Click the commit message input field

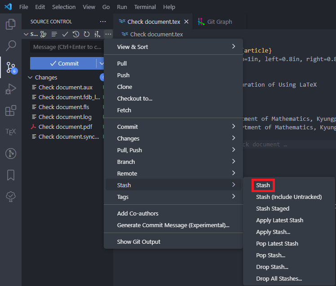pyautogui.click(x=67, y=47)
